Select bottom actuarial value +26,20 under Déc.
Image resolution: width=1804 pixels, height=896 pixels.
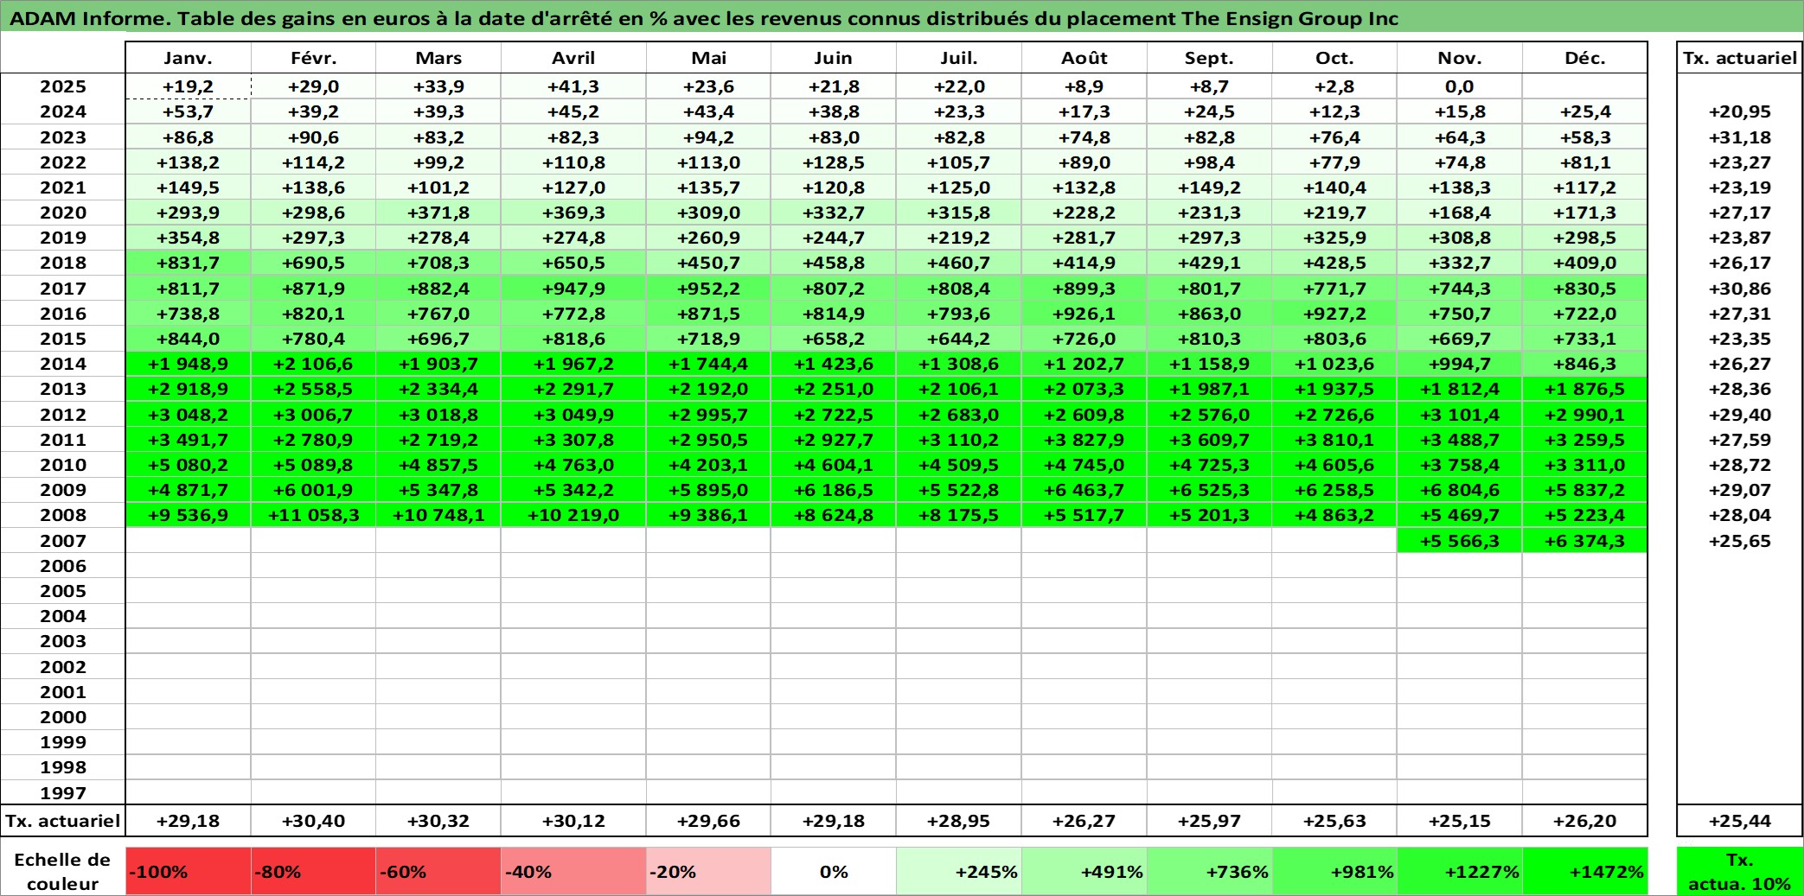click(x=1584, y=821)
